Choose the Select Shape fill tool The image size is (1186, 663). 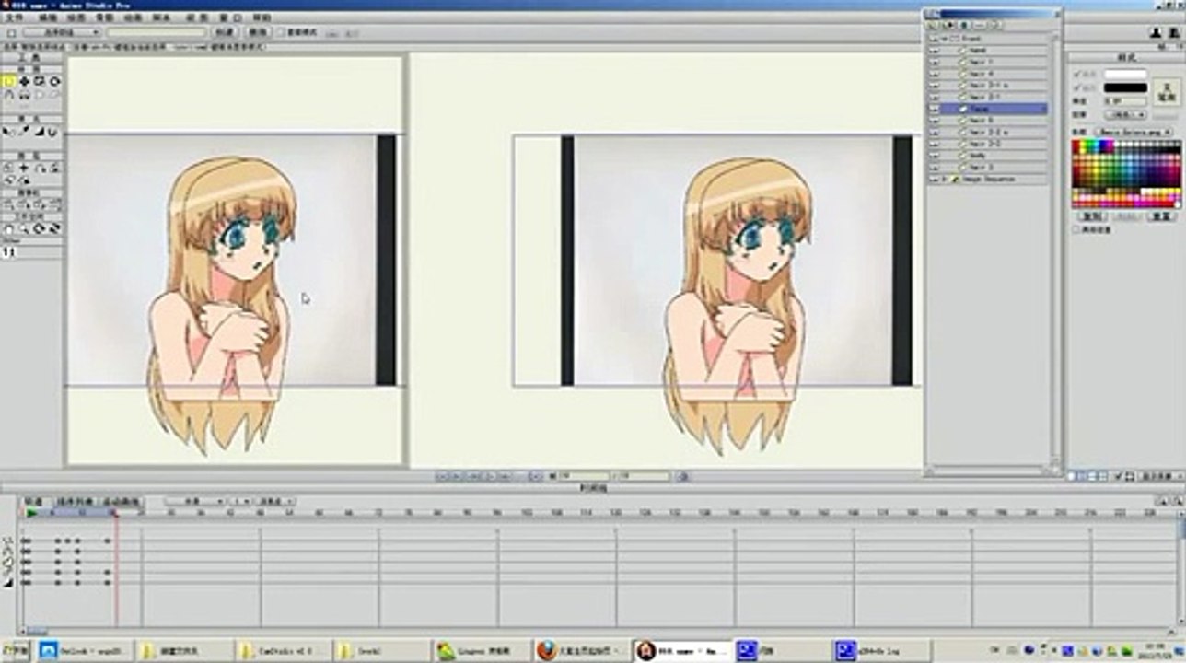(8, 132)
